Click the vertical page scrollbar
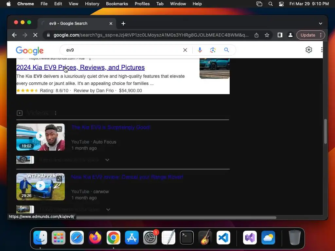 tap(326, 131)
